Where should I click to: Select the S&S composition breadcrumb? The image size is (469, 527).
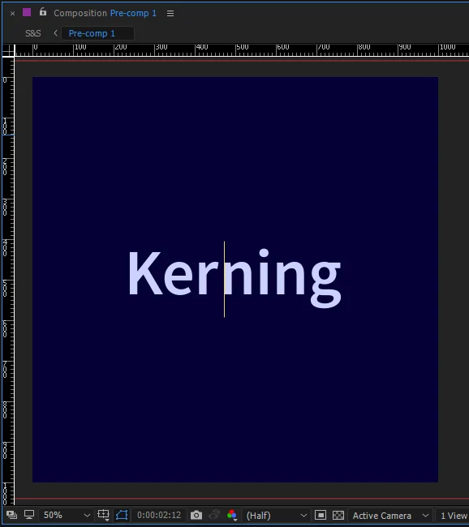(x=33, y=33)
